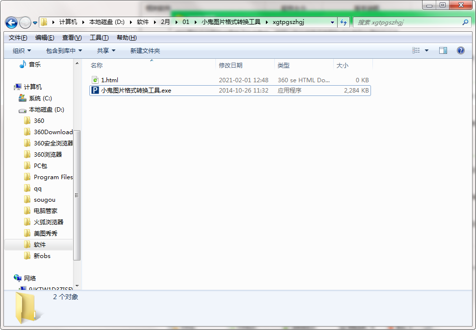Viewport: 476px width, 330px height.
Task: Expand the 共享 dropdown
Action: pos(106,50)
